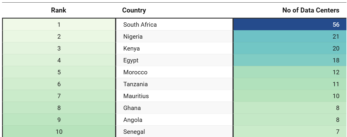This screenshot has height=137, width=347.
Task: Select the Tanzania country cell
Action: pyautogui.click(x=135, y=84)
